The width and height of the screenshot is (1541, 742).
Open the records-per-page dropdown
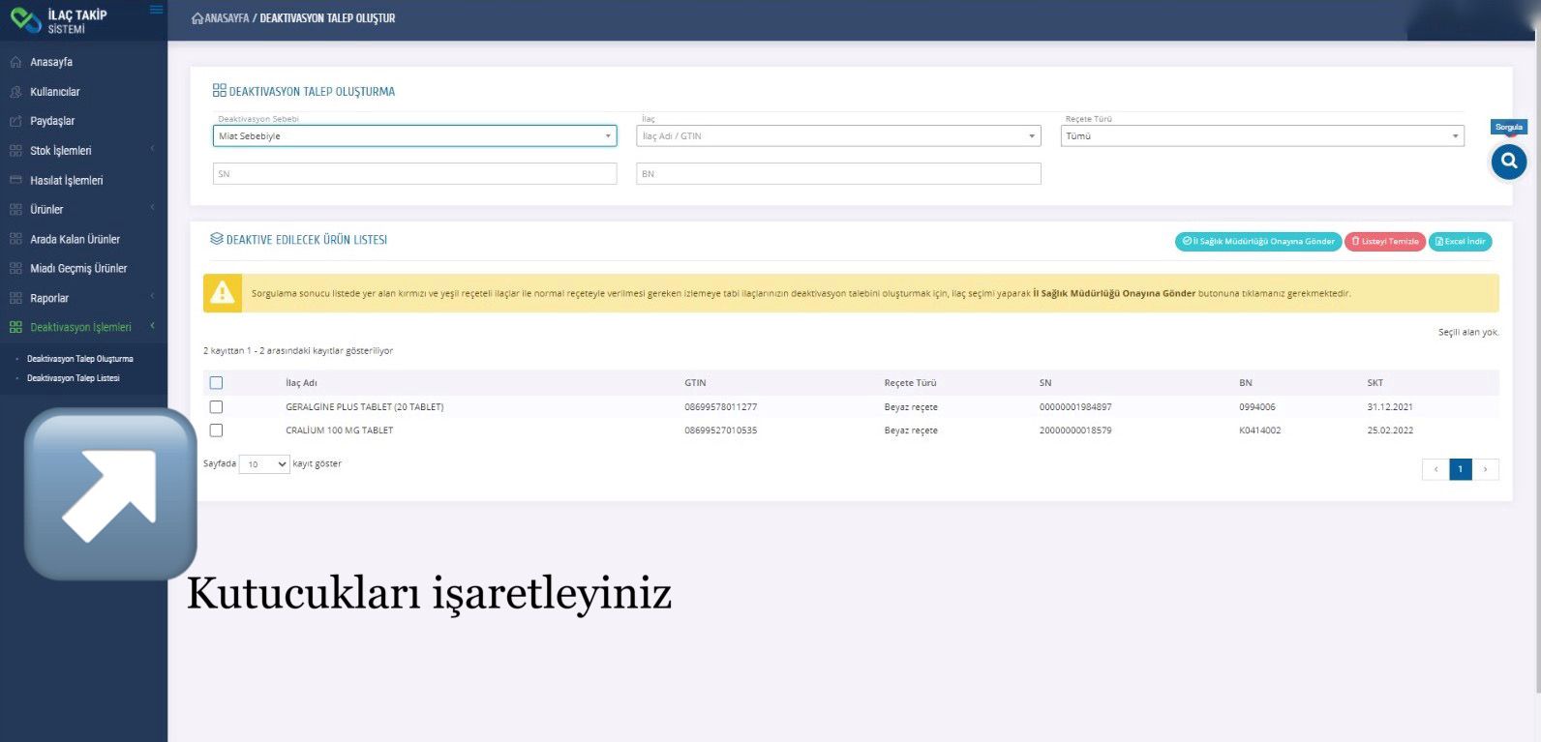[264, 464]
